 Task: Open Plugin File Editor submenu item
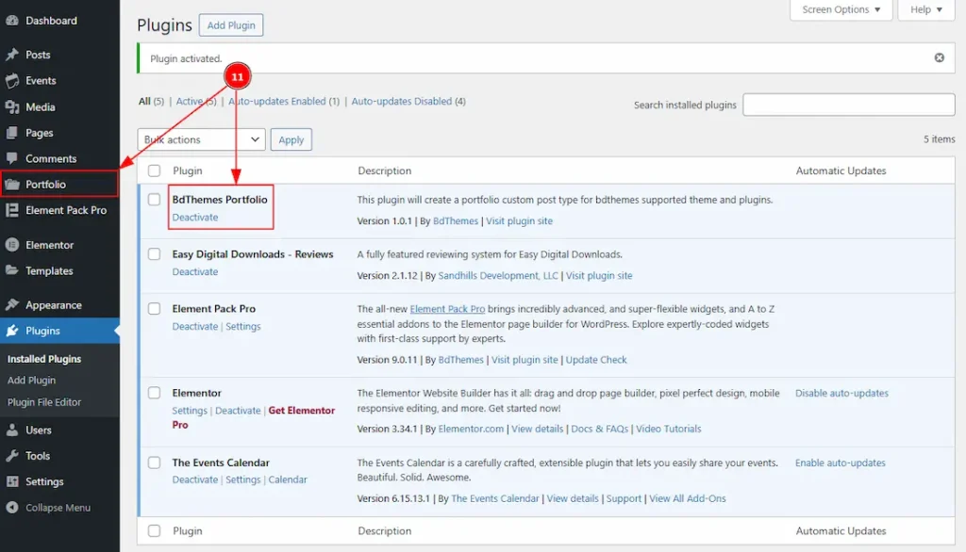tap(44, 402)
